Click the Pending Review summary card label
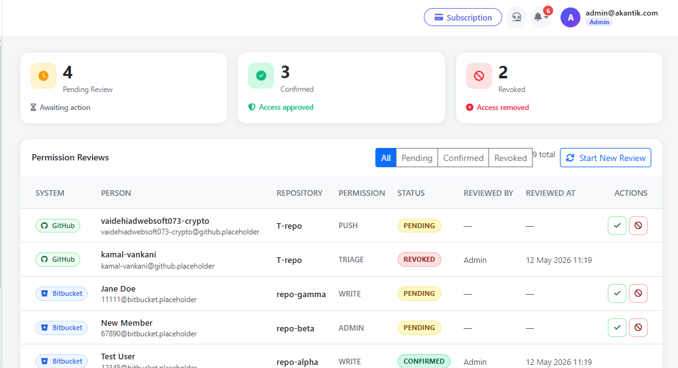Screen dimensions: 678x368 88,90
